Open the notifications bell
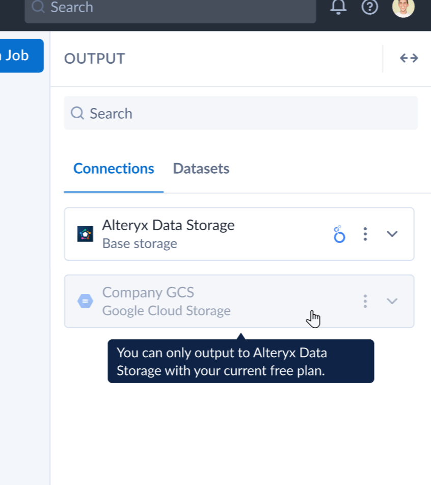This screenshot has height=485, width=431. pyautogui.click(x=338, y=7)
